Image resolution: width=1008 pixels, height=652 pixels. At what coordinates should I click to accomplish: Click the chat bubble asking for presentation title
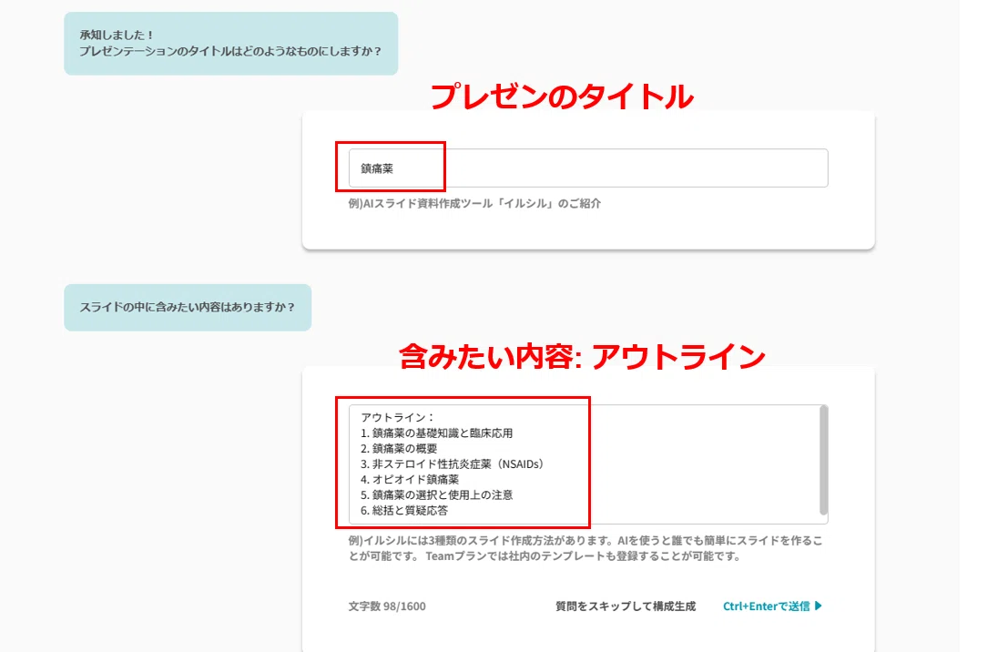(x=230, y=44)
